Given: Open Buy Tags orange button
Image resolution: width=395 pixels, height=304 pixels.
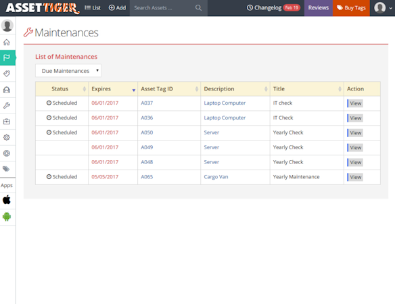Looking at the screenshot, I should [351, 8].
